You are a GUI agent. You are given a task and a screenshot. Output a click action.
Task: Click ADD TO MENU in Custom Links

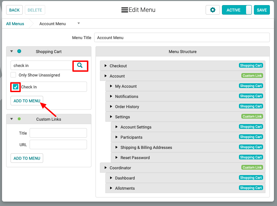coord(27,158)
